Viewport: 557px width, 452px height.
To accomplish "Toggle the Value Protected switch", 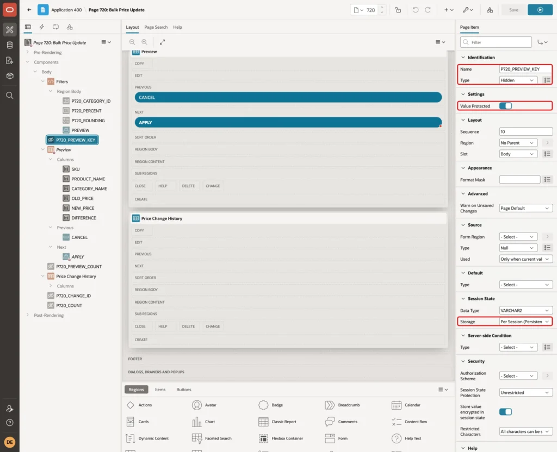I will click(x=505, y=106).
